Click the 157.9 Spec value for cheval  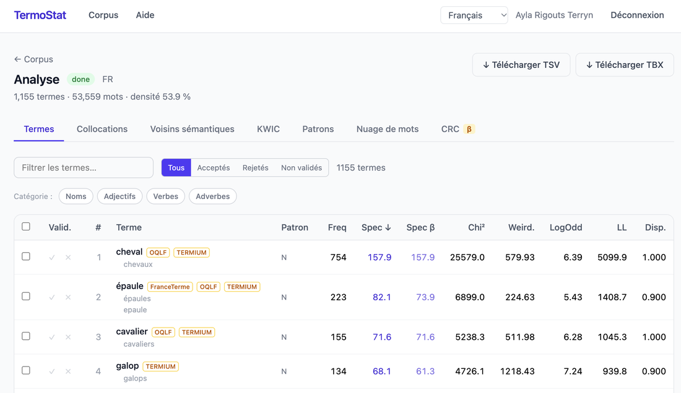tap(380, 258)
